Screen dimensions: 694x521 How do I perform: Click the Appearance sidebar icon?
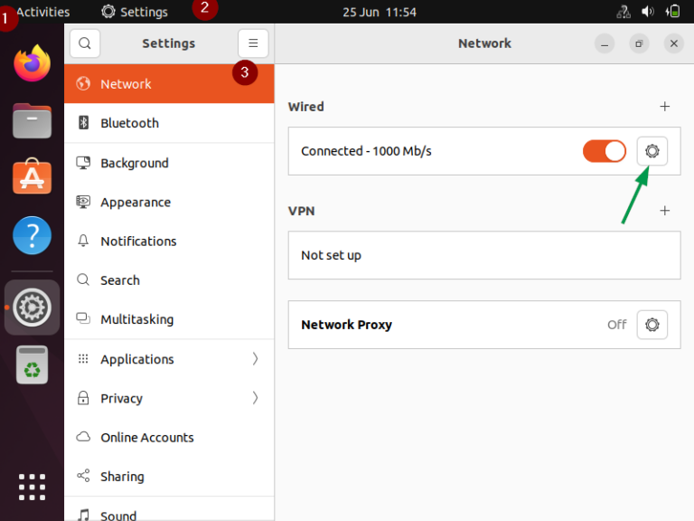(x=83, y=202)
